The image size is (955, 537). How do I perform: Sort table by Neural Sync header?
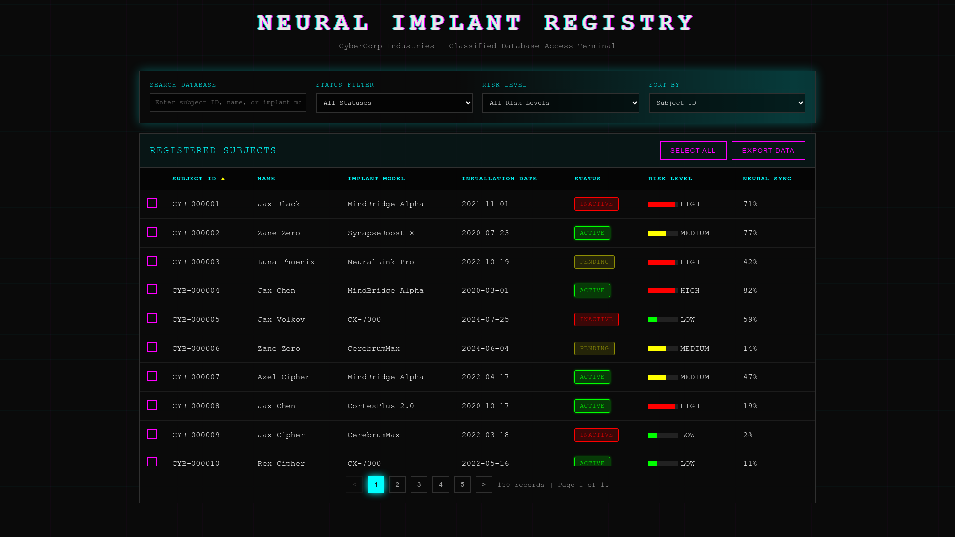click(766, 179)
